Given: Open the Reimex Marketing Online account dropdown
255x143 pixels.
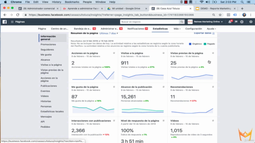Looking at the screenshot, I should click(x=208, y=22).
